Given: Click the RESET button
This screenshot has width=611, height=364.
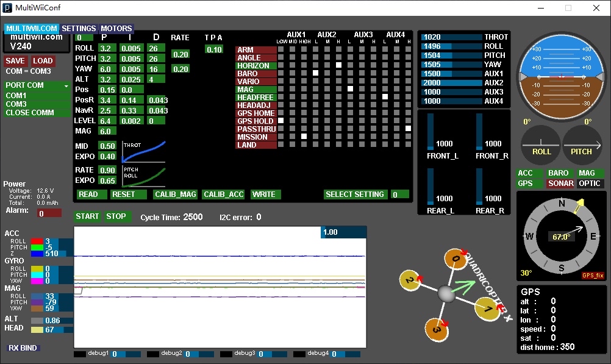Looking at the screenshot, I should (x=129, y=194).
